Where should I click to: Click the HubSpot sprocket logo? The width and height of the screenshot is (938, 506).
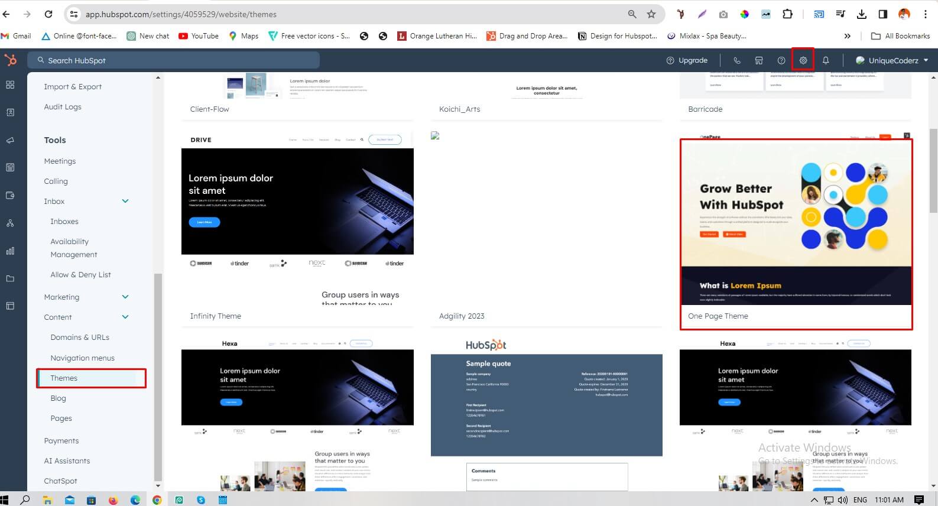pyautogui.click(x=11, y=60)
